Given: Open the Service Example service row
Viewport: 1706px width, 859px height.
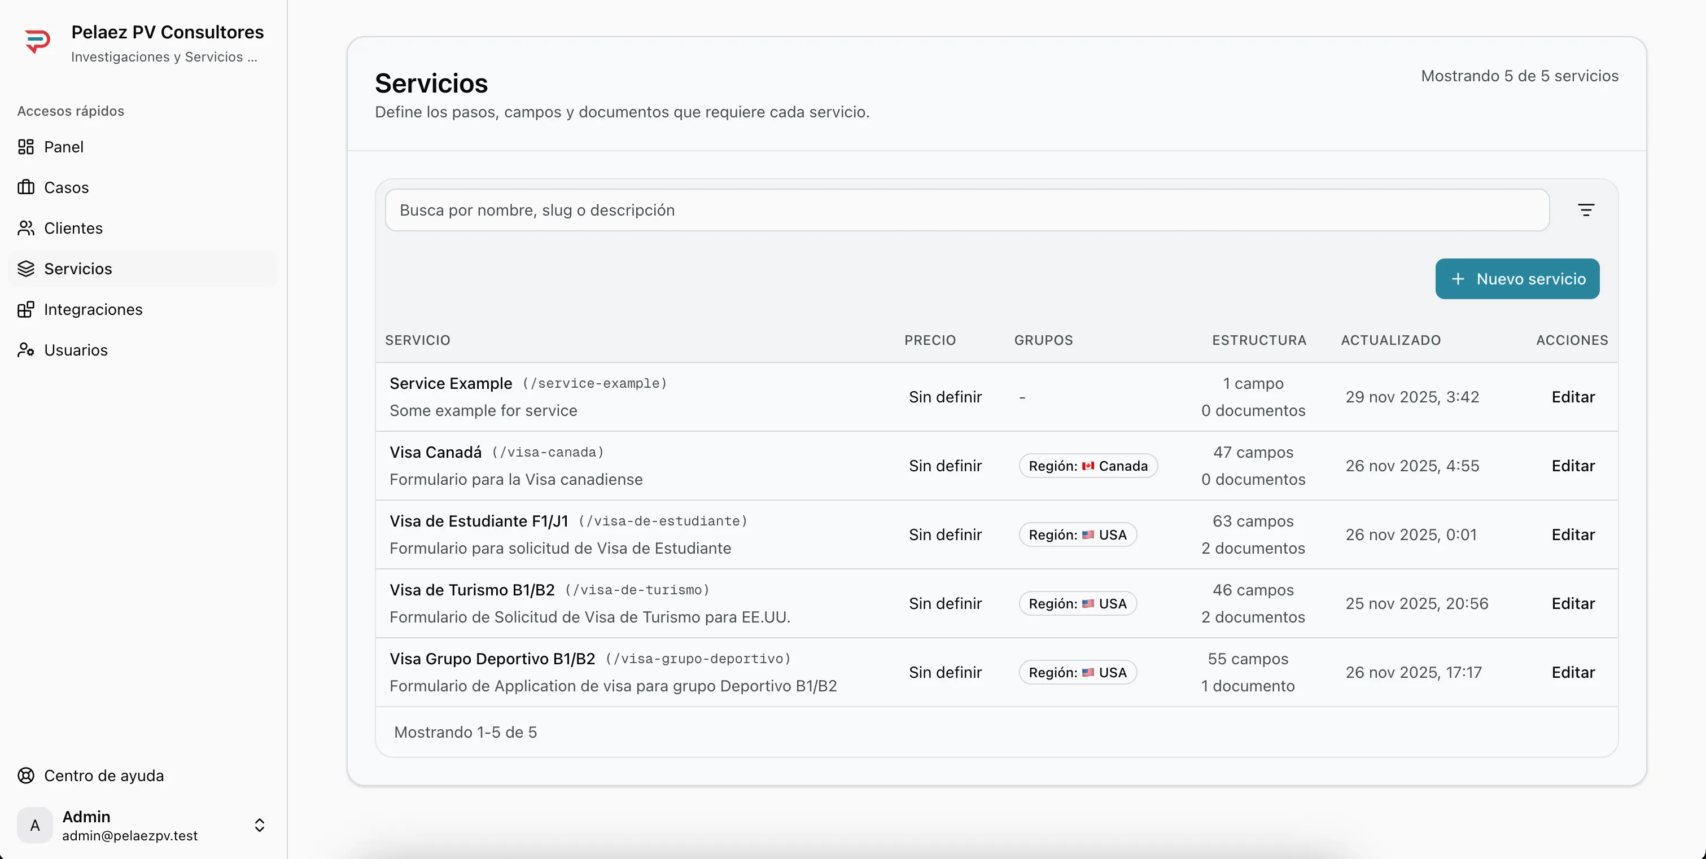Looking at the screenshot, I should click(x=451, y=383).
